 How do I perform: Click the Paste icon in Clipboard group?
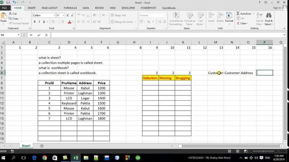pyautogui.click(x=3, y=16)
